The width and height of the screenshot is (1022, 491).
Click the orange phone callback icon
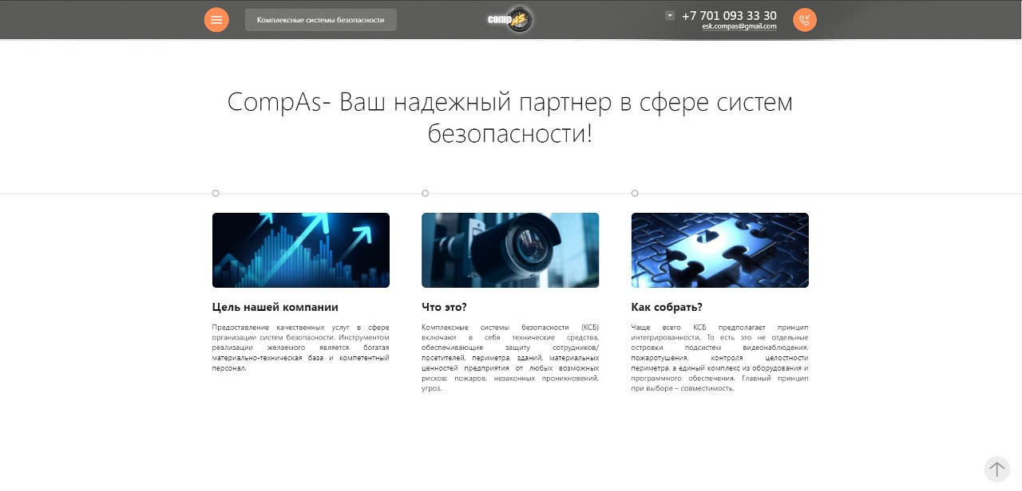805,20
